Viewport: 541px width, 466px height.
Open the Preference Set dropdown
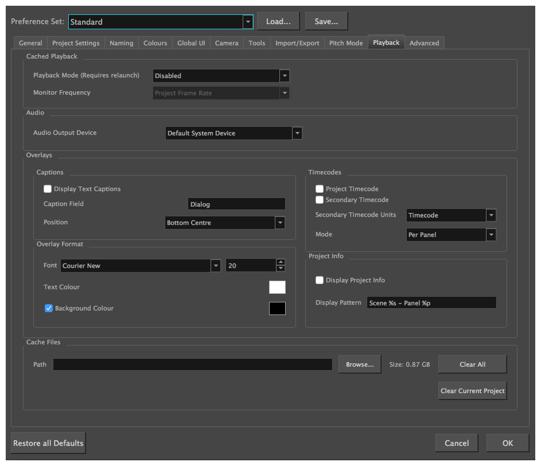pyautogui.click(x=161, y=22)
